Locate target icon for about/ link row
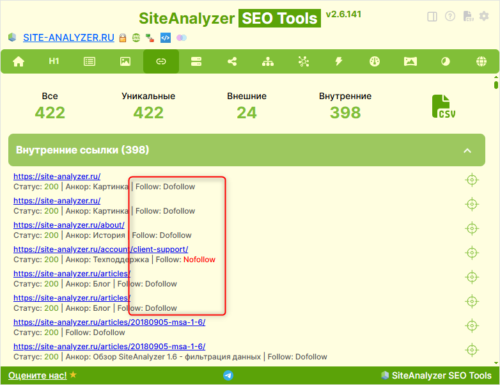This screenshot has width=500, height=385. coord(472,228)
